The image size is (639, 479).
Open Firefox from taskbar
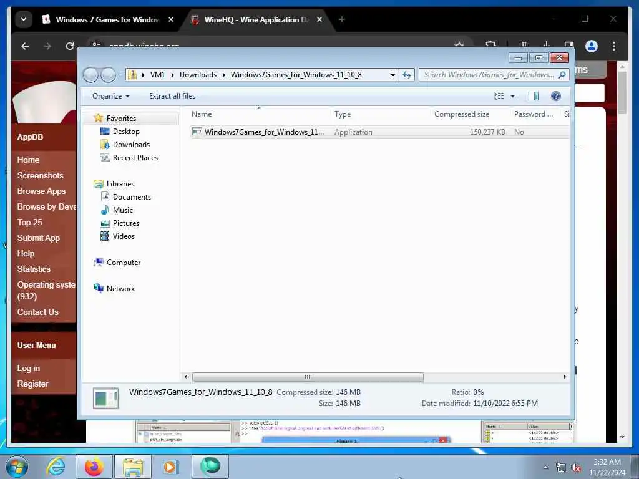coord(94,467)
